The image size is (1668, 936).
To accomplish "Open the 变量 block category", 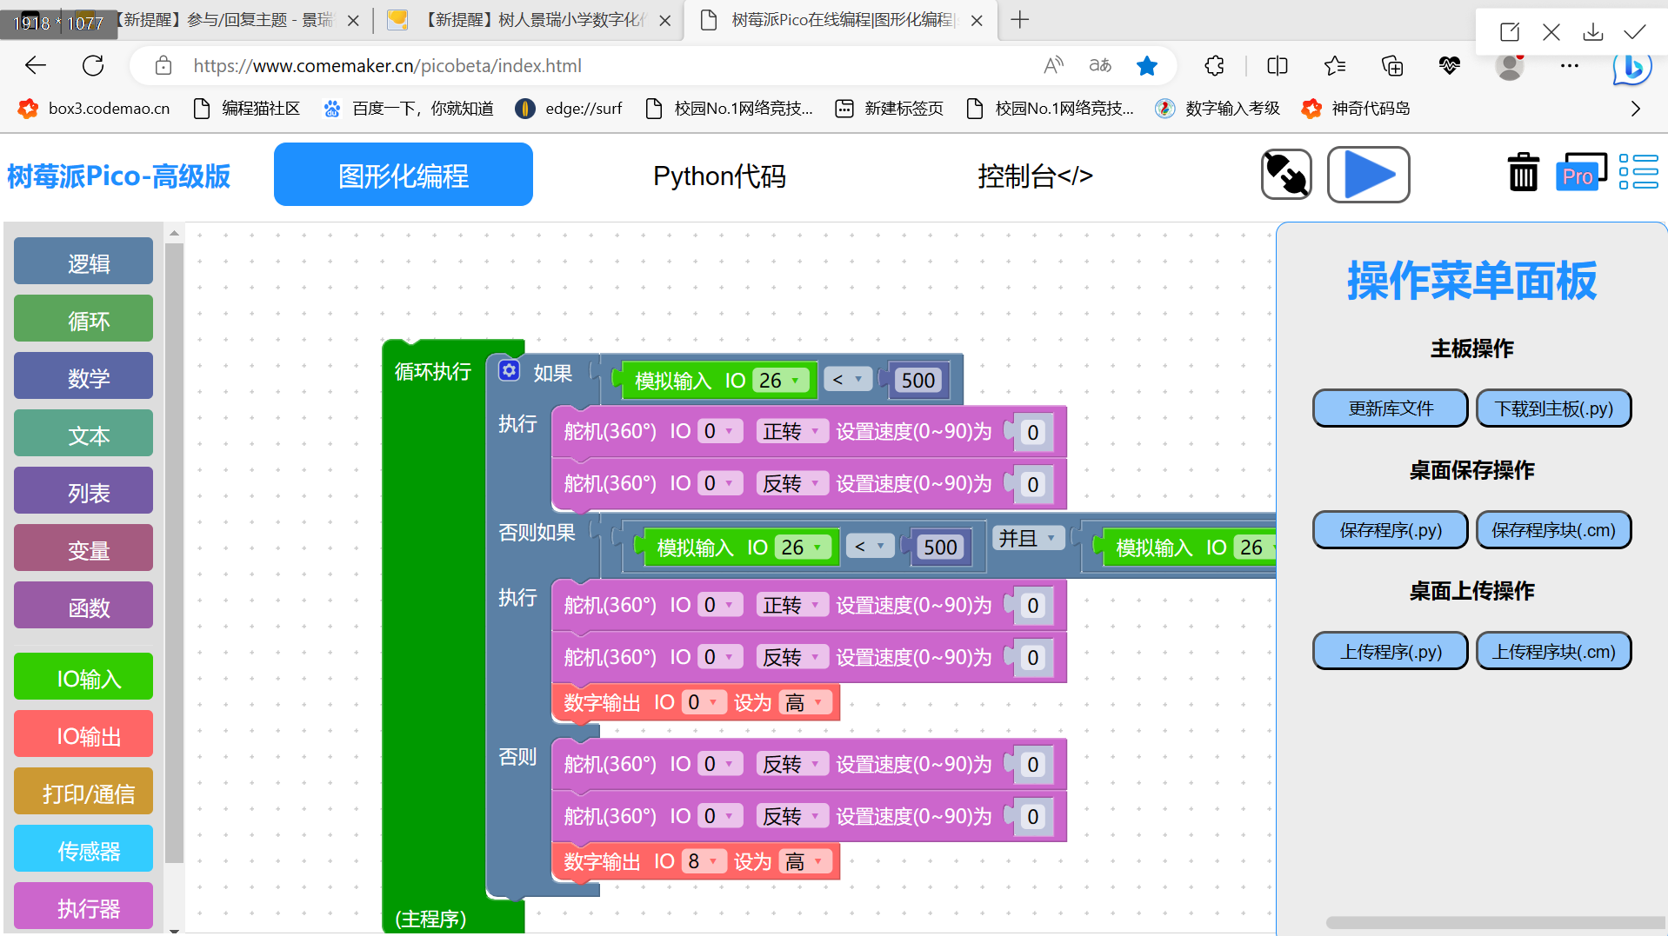I will click(83, 548).
